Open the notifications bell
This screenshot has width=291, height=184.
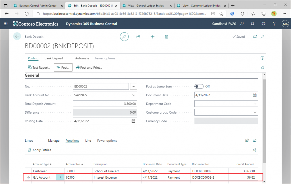[252, 24]
